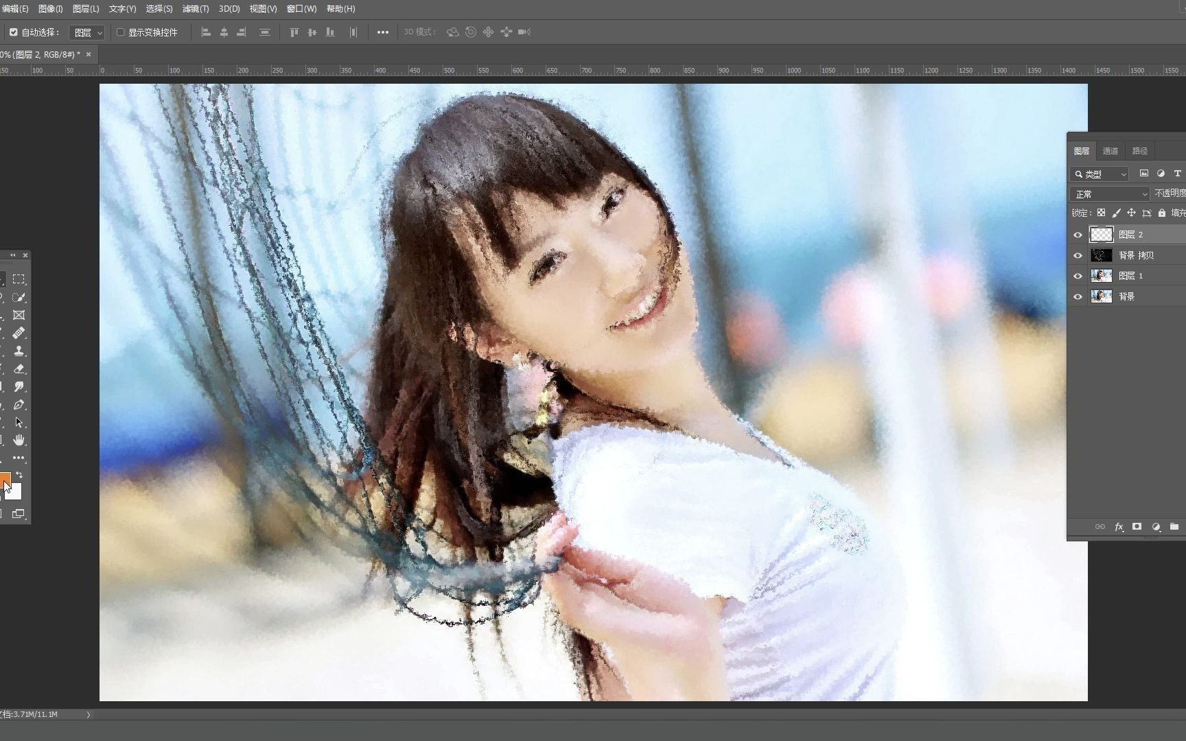Viewport: 1186px width, 741px height.
Task: Open the 图层 selector in options bar
Action: [86, 32]
